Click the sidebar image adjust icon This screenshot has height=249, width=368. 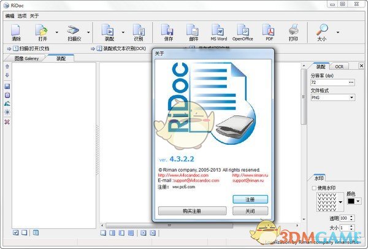click(7, 104)
